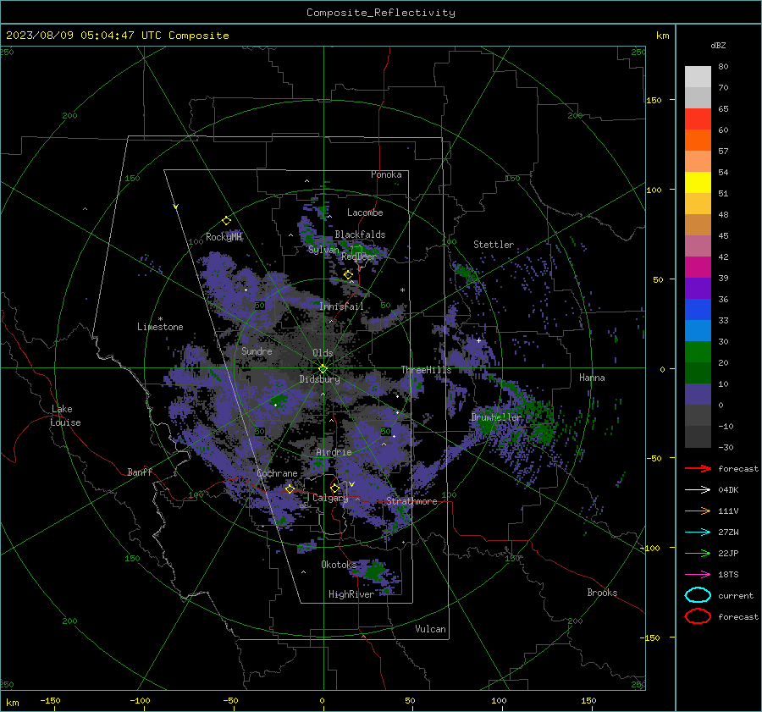The height and width of the screenshot is (712, 762).
Task: Click the yellow diamond marker near RockyMH
Action: [226, 221]
